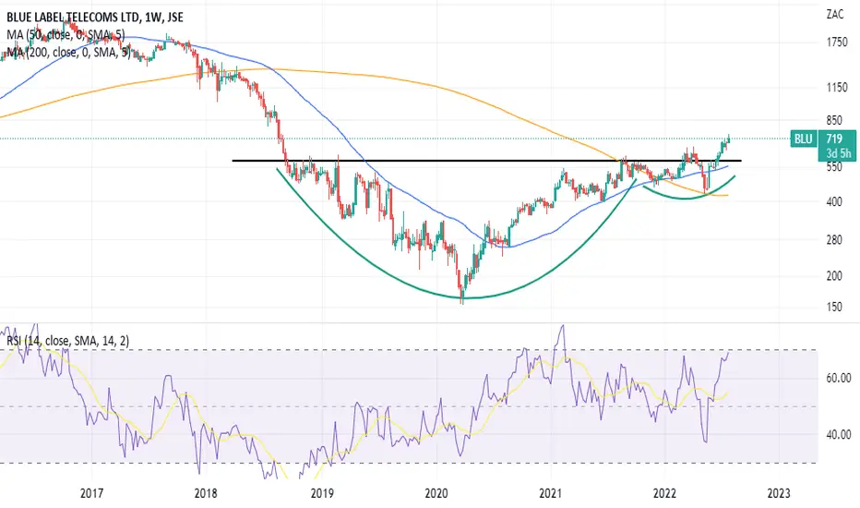The height and width of the screenshot is (508, 860).
Task: Click the 2017 date axis label
Action: tap(91, 493)
